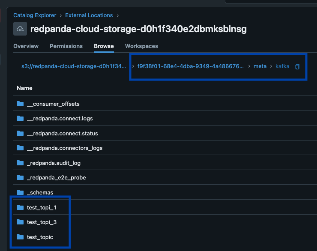Screen dimensions: 317x251
Task: Open the Permissions tab
Action: [66, 46]
